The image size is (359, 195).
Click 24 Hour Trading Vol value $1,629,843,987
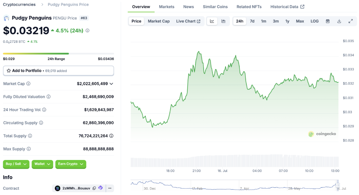[99, 110]
